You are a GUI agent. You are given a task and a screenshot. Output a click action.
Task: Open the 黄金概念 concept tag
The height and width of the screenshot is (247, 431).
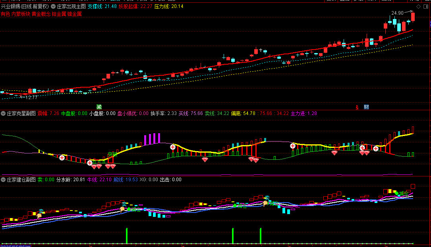point(41,14)
